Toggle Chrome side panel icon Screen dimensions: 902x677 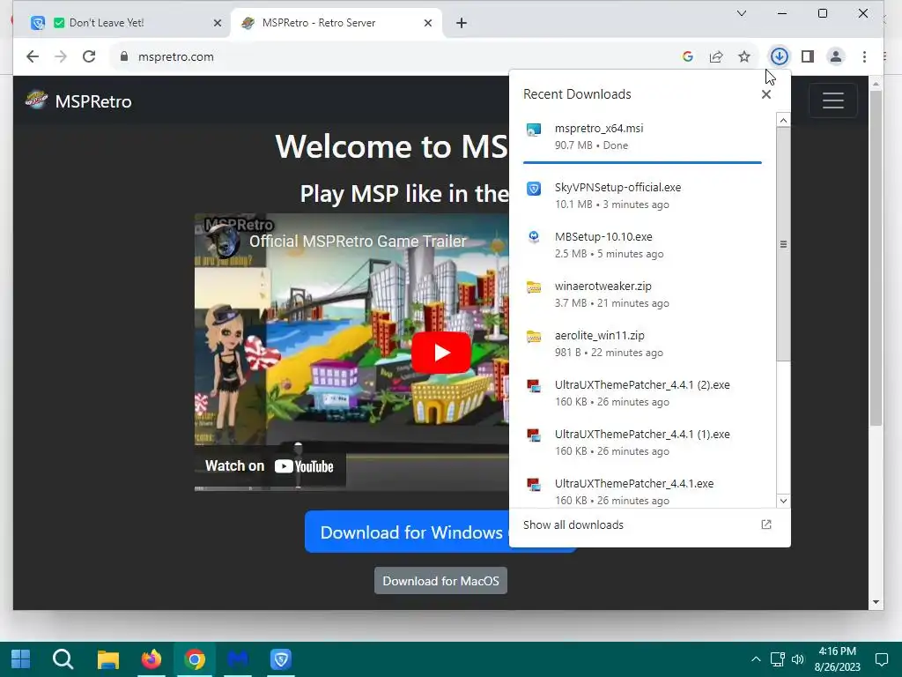click(808, 56)
